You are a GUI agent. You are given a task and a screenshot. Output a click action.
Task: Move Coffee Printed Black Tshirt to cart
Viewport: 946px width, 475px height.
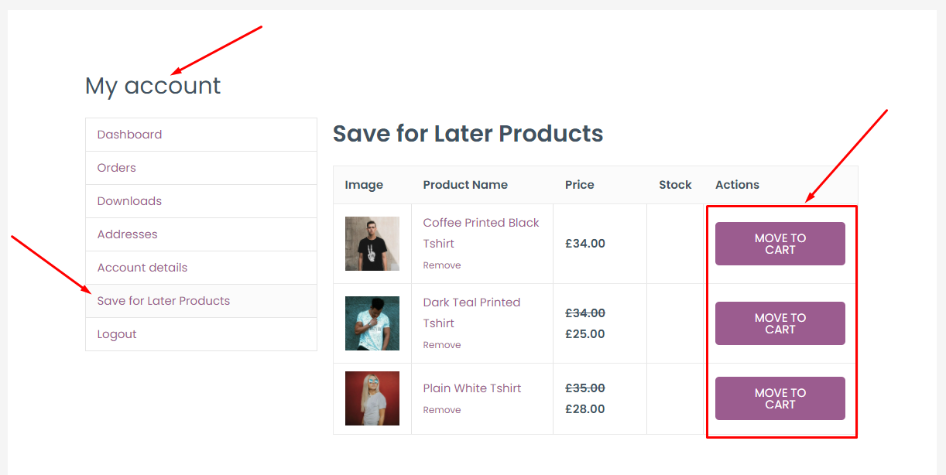pyautogui.click(x=780, y=243)
